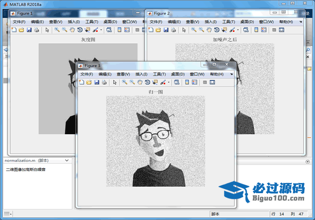Image resolution: width=315 pixels, height=220 pixels.
Task: Click Rotate 3D tool in Figure 3
Action: tap(147, 82)
